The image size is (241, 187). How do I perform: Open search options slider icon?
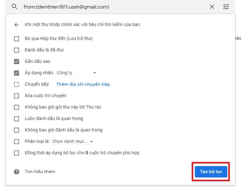coord(226,7)
